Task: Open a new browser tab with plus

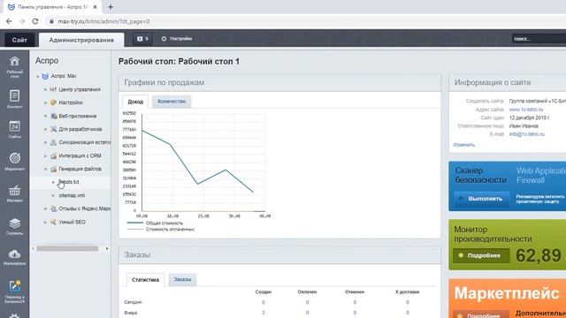Action: (111, 7)
